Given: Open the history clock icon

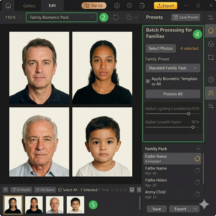Looking at the screenshot, I should tap(211, 80).
